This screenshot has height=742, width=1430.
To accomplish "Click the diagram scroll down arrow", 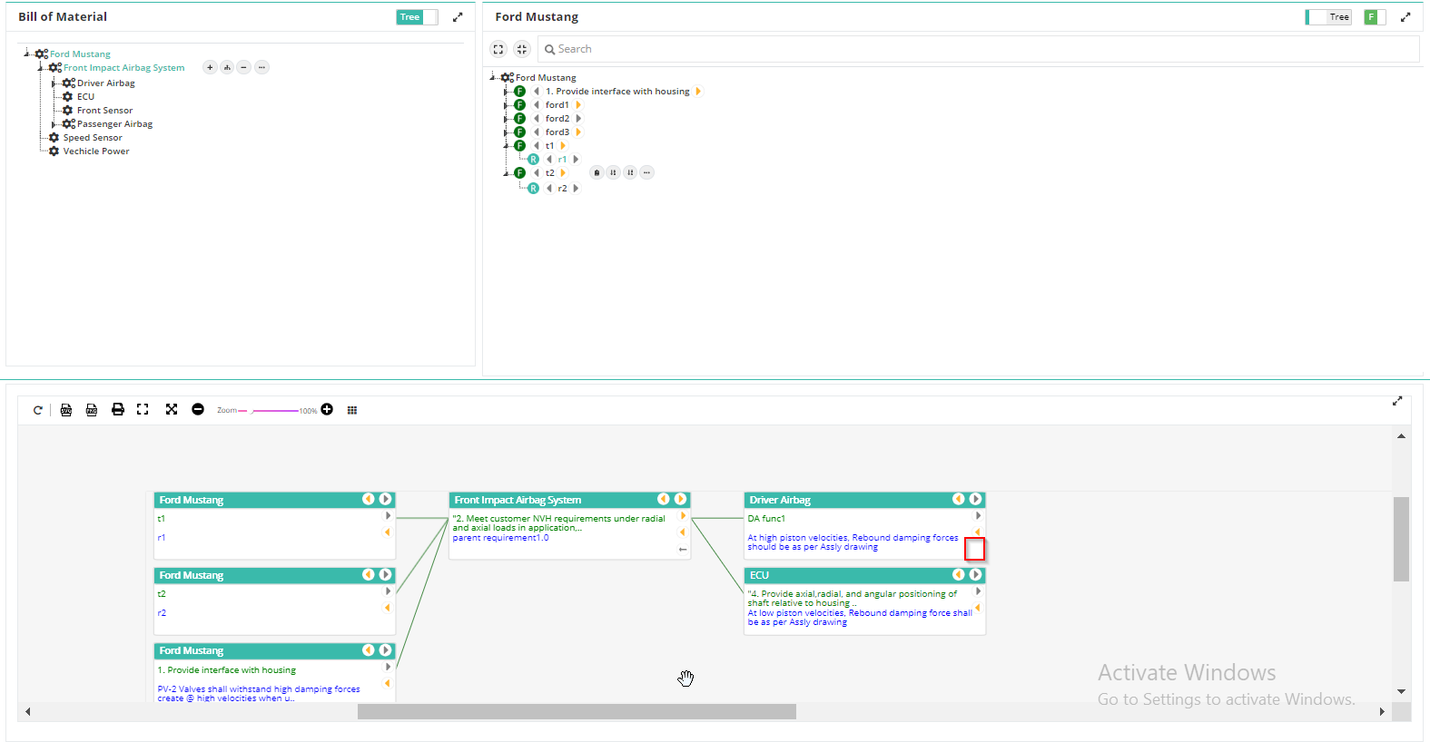I will [1401, 692].
